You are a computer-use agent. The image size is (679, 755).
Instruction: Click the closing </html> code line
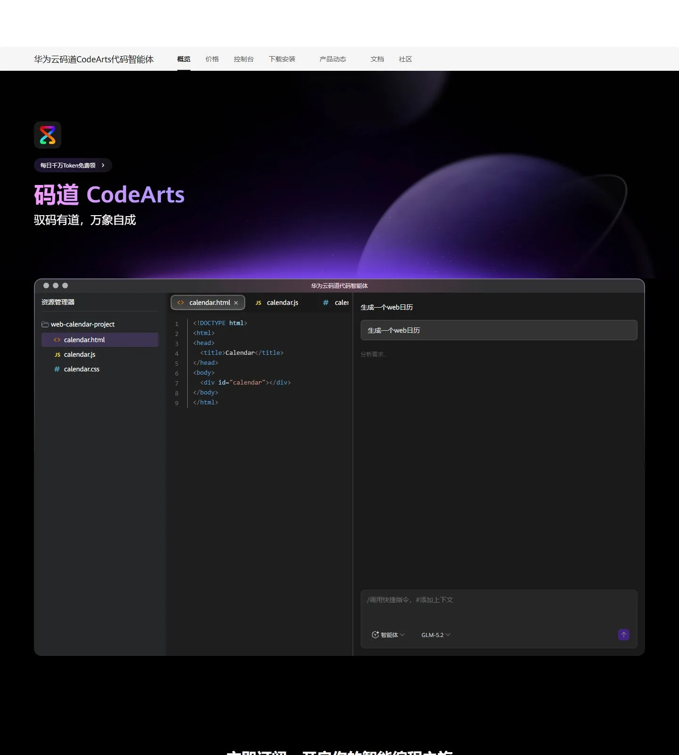206,403
